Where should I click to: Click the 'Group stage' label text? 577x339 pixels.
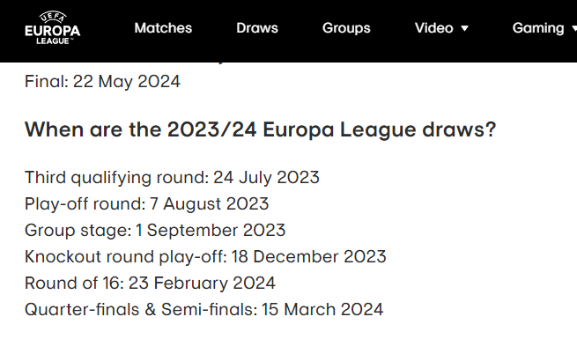point(76,231)
